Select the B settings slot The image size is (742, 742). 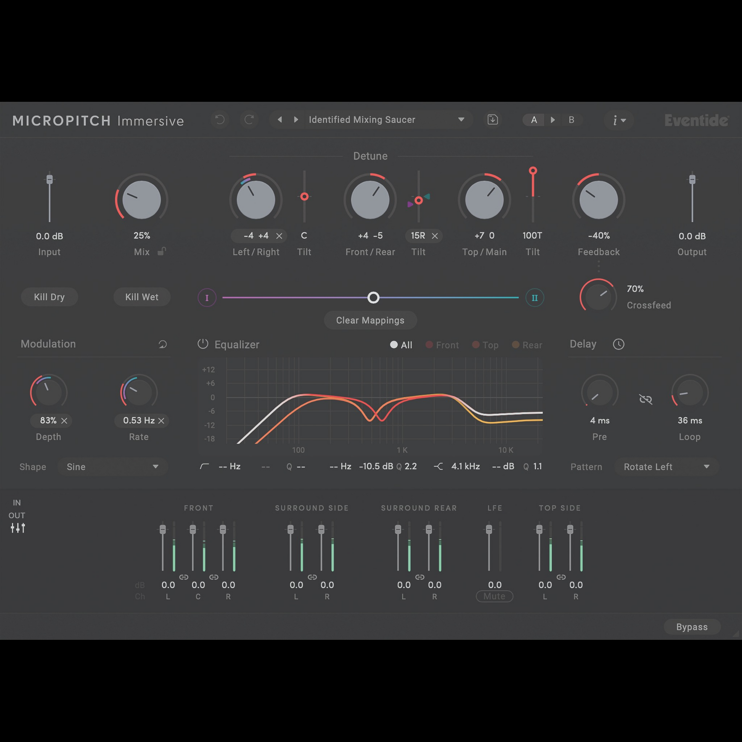572,120
